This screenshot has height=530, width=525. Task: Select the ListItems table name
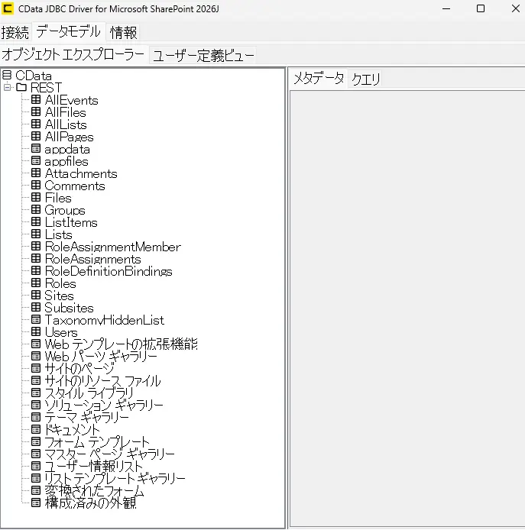pos(71,222)
